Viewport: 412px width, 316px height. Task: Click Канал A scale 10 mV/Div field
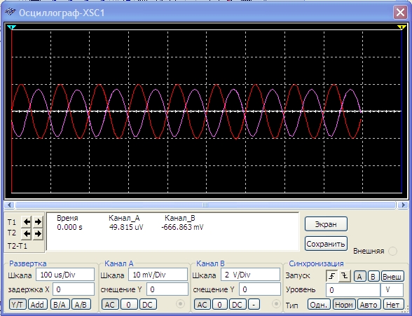point(158,275)
